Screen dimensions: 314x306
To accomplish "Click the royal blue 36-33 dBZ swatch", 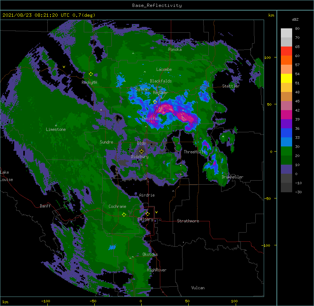I will point(286,133).
